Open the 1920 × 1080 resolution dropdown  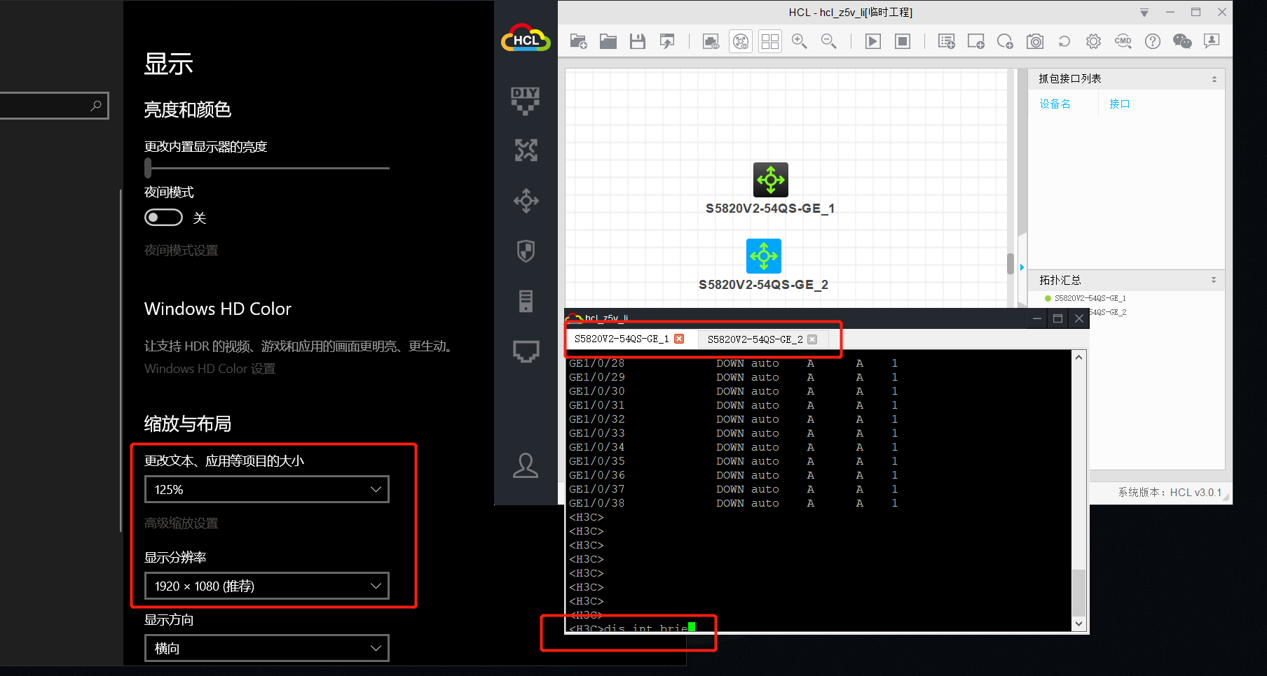(266, 586)
